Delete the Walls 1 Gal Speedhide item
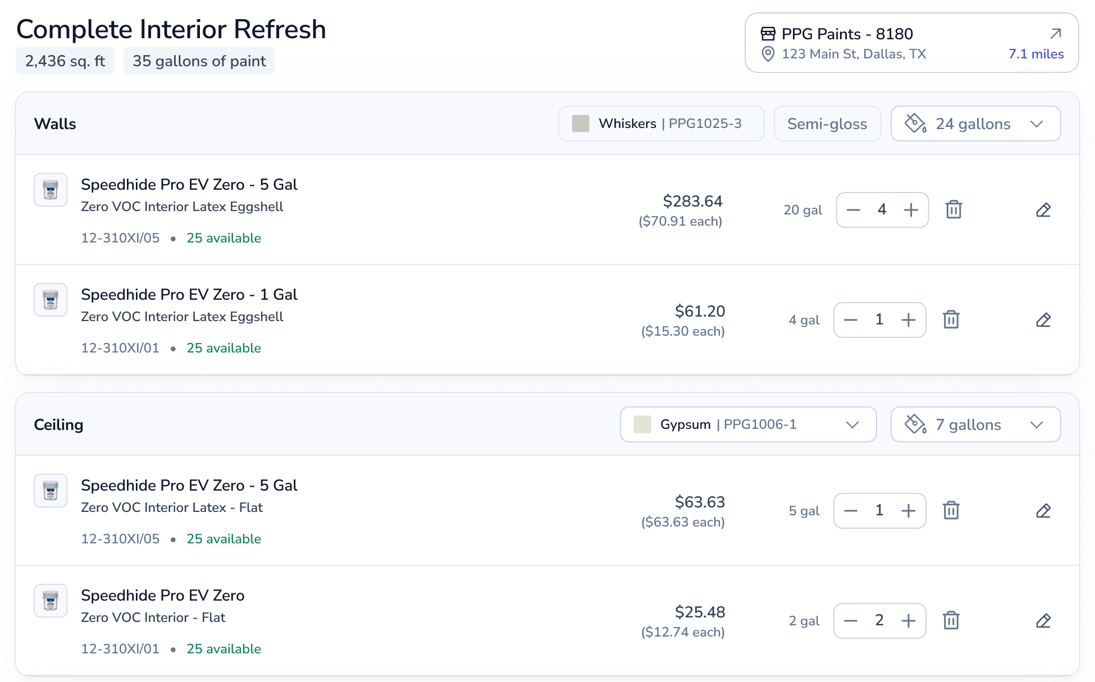Viewport: 1095px width, 682px height. click(x=951, y=319)
